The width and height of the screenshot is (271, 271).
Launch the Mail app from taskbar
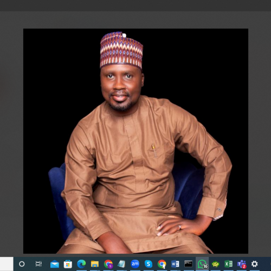pyautogui.click(x=55, y=264)
